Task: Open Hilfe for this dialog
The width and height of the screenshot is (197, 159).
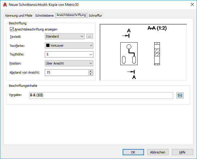Action: [x=182, y=152]
